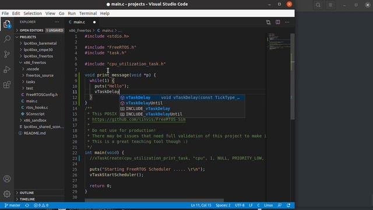Open the Edit menu

tap(16, 13)
